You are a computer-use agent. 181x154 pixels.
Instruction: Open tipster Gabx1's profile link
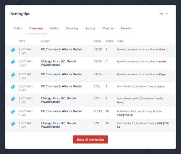163,49
